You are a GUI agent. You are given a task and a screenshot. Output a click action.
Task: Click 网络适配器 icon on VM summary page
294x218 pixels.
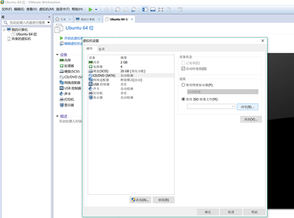pyautogui.click(x=62, y=82)
